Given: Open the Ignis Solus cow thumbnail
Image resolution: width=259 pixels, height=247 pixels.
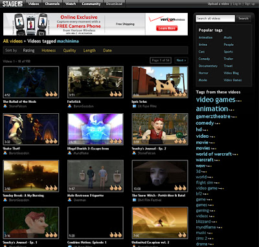Looking at the screenshot, I should [160, 82].
